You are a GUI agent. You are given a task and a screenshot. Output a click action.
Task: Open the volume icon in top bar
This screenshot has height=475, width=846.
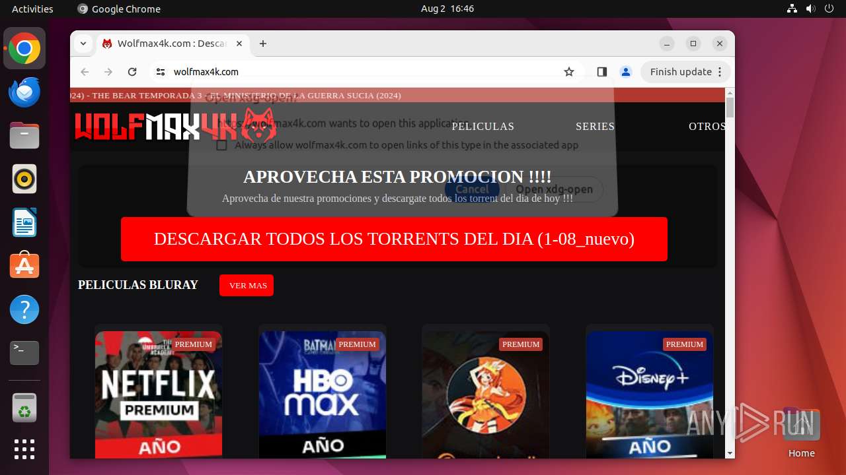coord(811,9)
